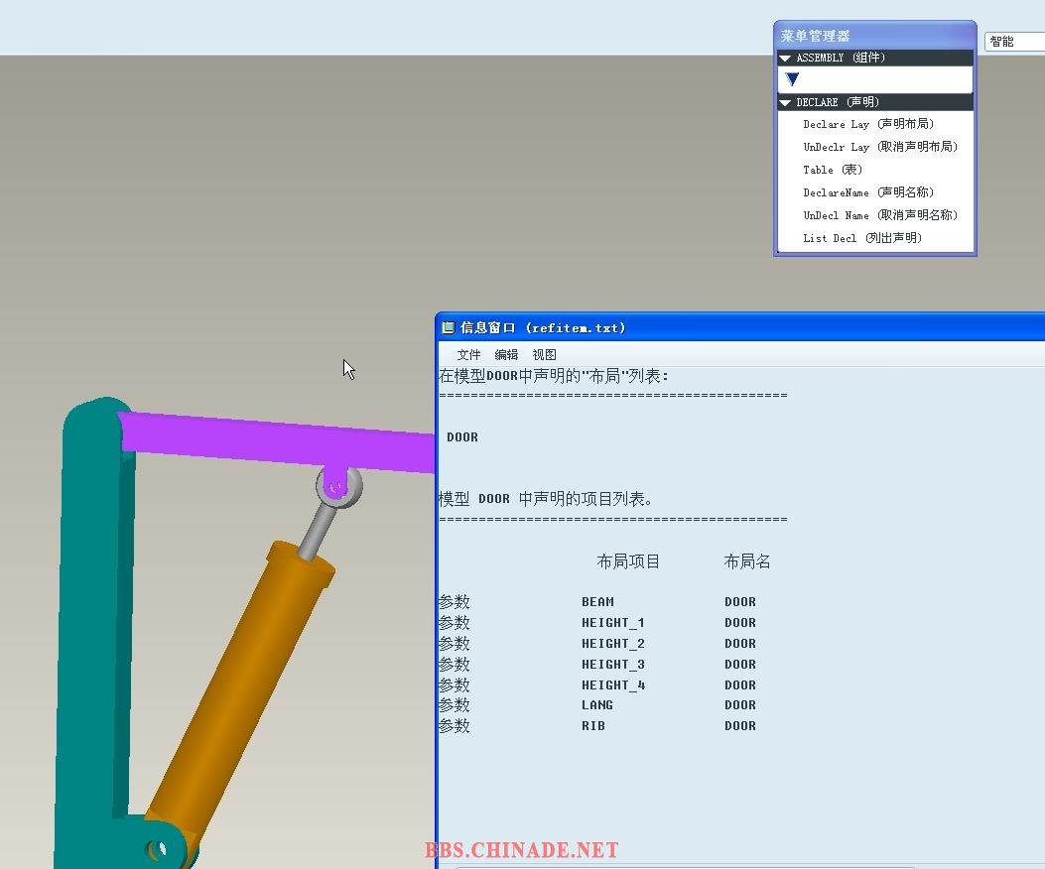
Task: Collapse the DECLARE (声明) menu section
Action: [785, 102]
